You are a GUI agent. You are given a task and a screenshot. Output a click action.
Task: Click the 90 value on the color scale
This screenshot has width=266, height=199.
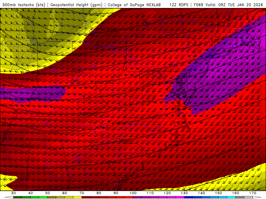tap(116, 193)
